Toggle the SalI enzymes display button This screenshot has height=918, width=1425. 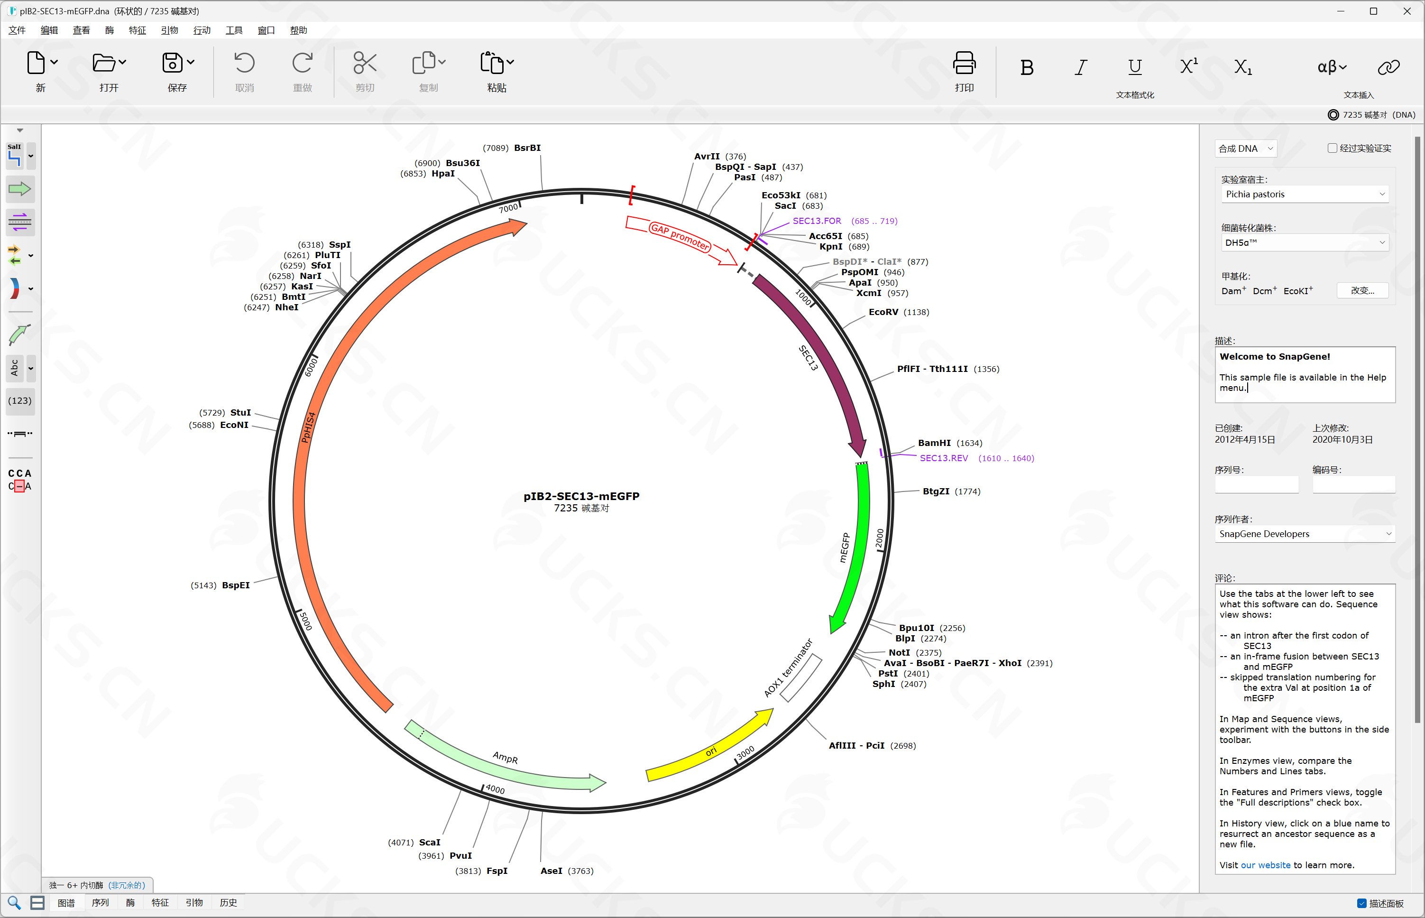pos(15,156)
